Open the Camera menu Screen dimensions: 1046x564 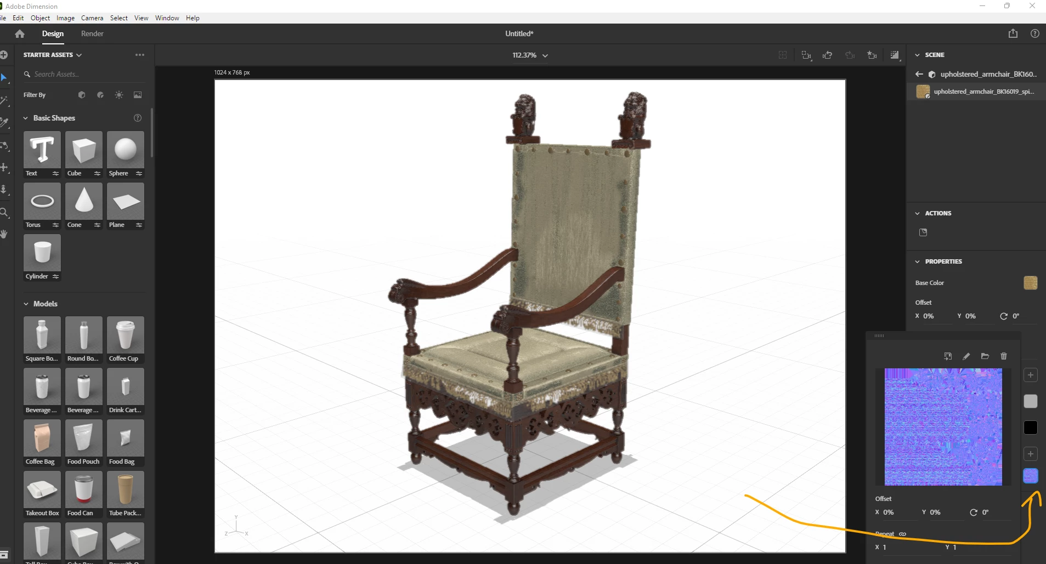(x=92, y=18)
